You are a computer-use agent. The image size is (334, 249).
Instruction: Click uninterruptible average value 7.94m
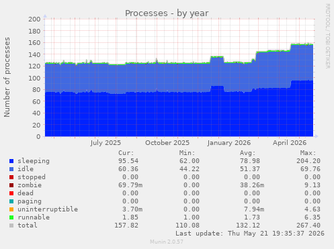(254, 209)
